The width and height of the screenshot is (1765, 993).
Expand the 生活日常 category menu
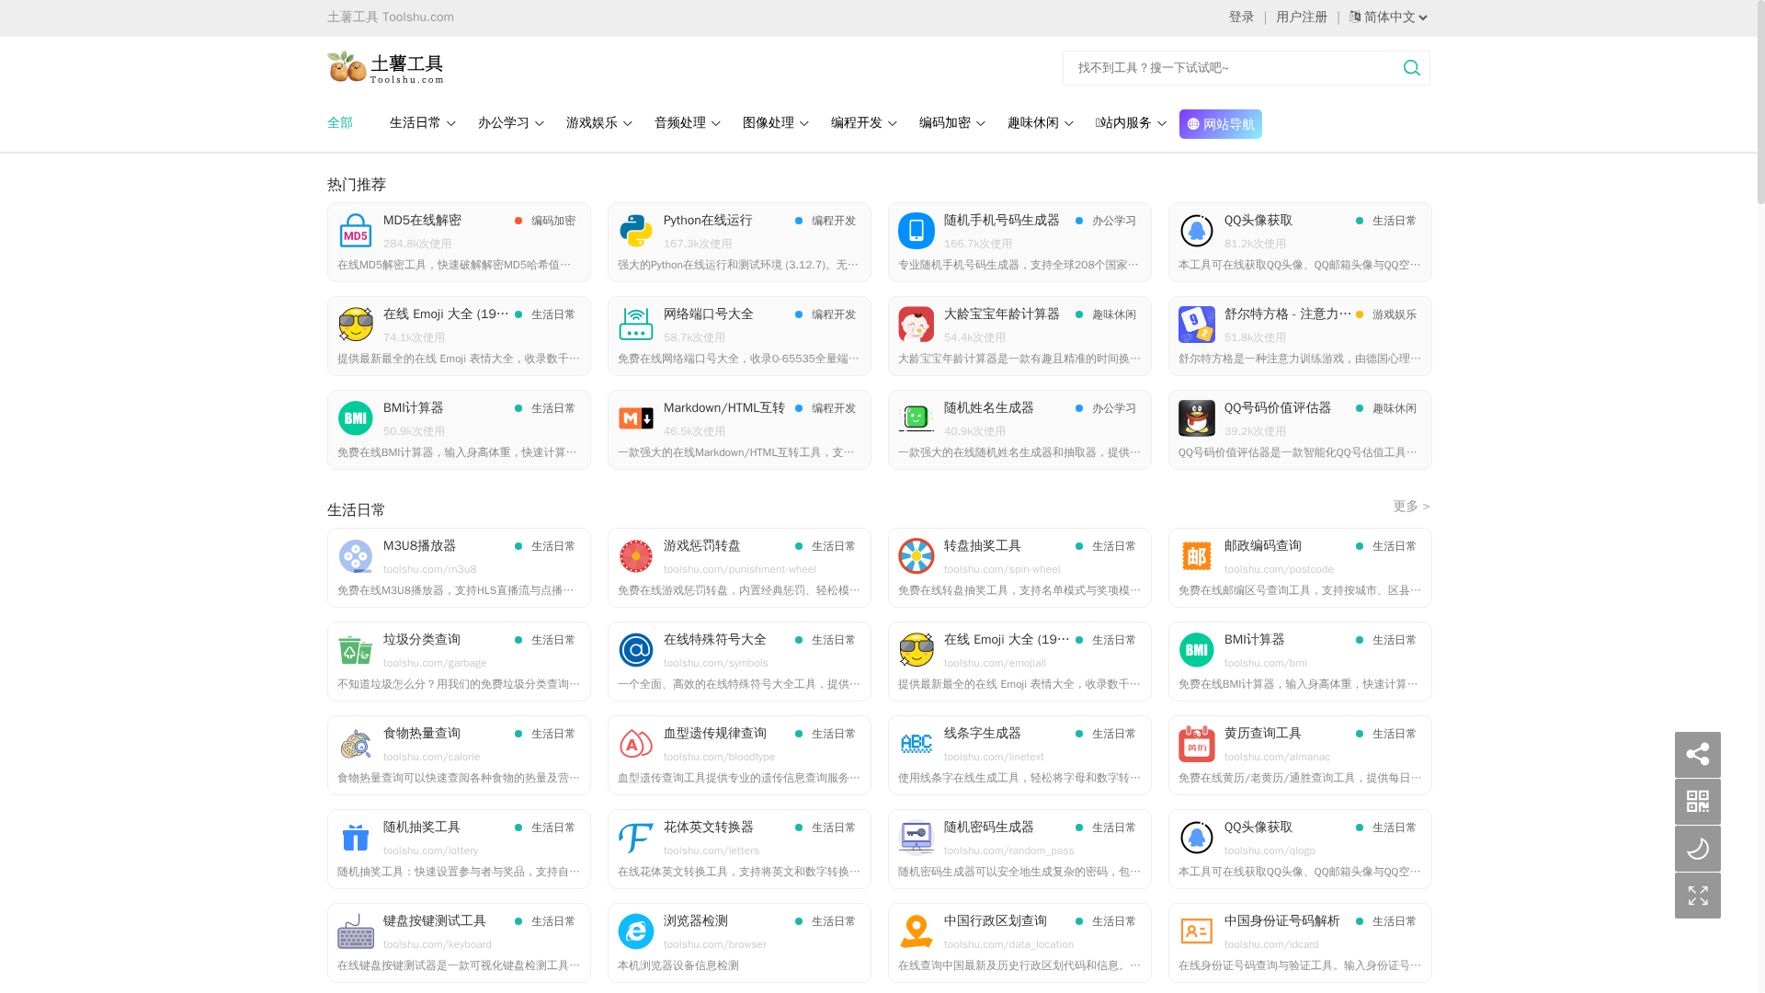pos(422,123)
